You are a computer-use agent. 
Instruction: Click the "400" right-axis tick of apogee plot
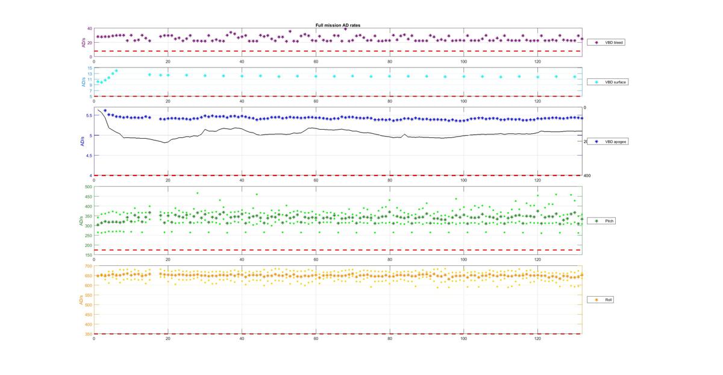tap(587, 175)
